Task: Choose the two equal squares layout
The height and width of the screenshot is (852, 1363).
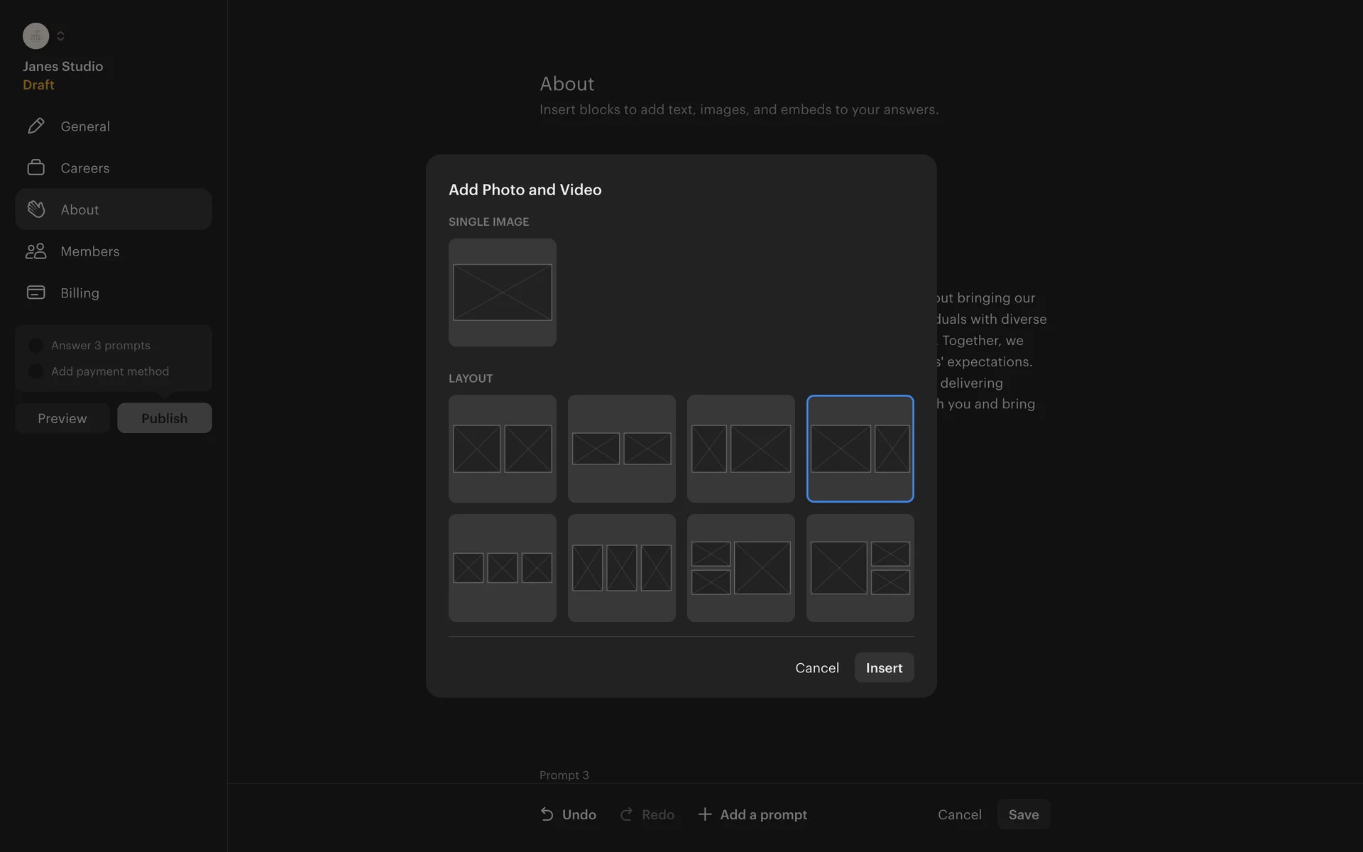Action: (502, 449)
